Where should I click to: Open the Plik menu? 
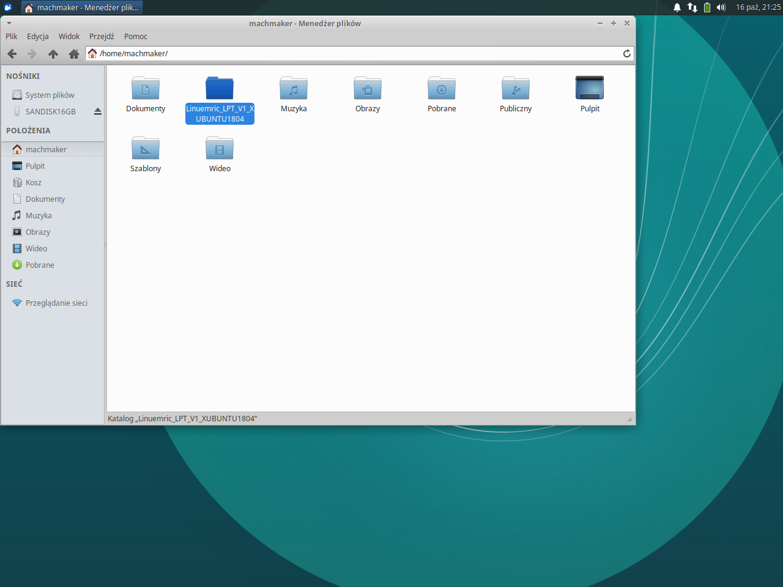[12, 37]
